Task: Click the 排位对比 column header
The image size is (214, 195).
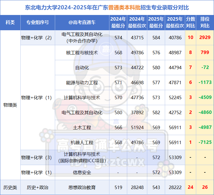Action: [x=205, y=23]
